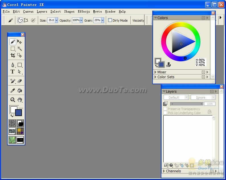Hide the Layers palette via box toggle

pyautogui.click(x=212, y=92)
